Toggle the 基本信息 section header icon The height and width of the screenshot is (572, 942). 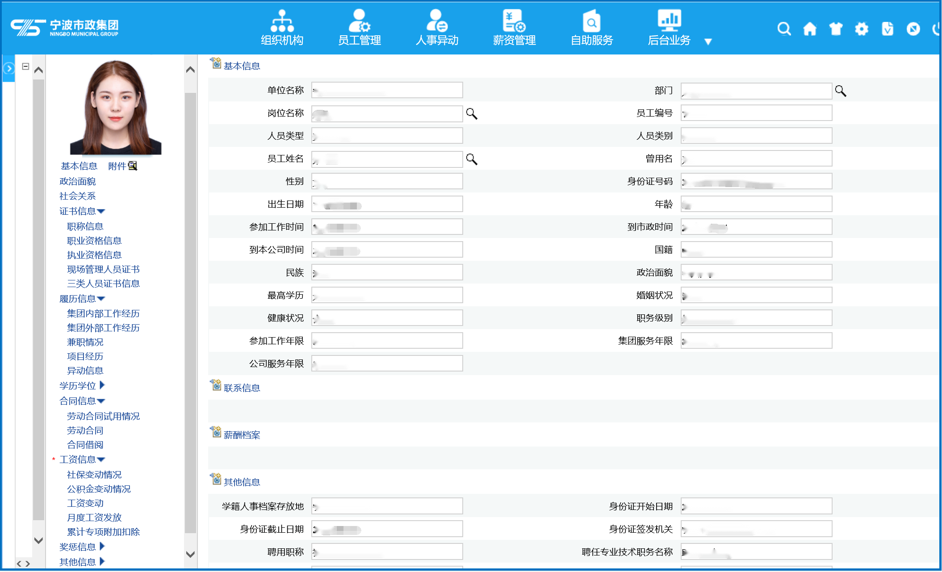tap(216, 63)
